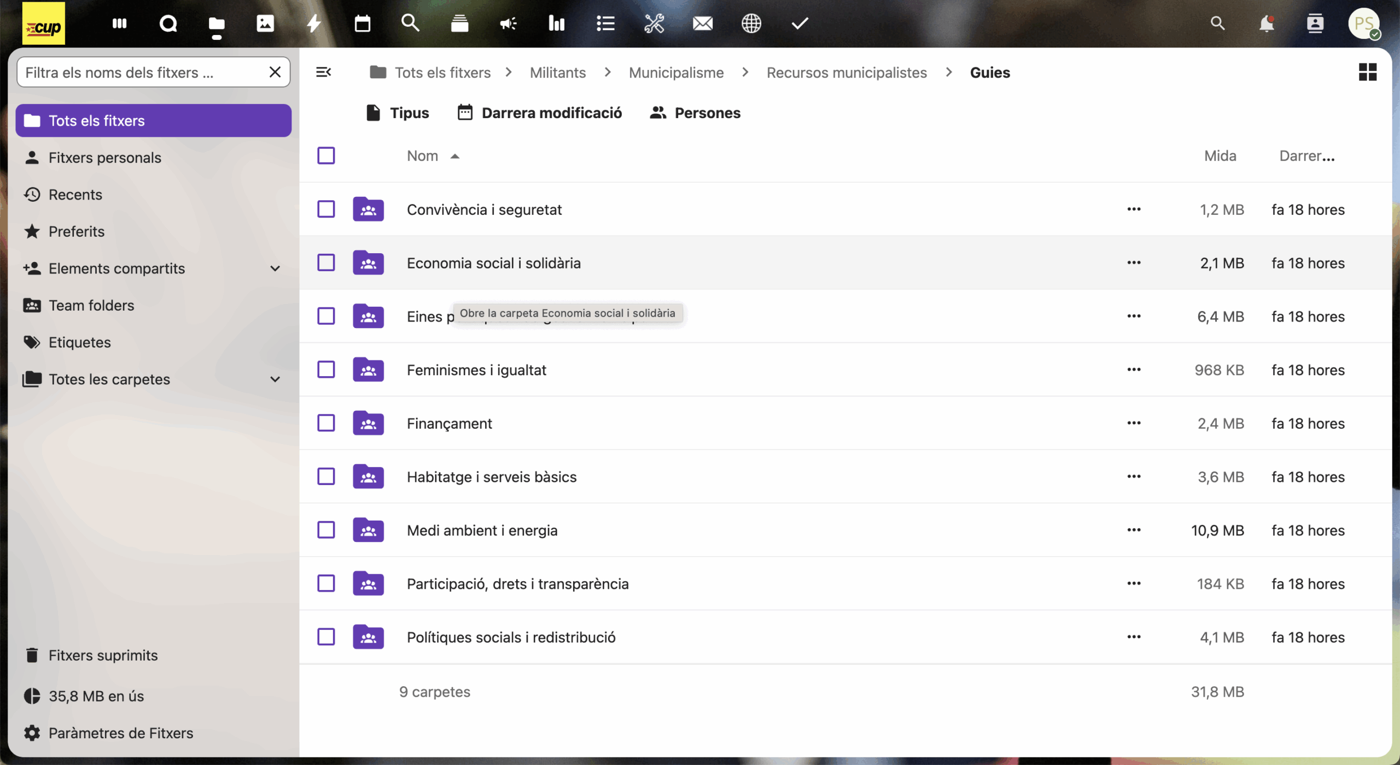
Task: Open the Activity lightning bolt app
Action: [313, 24]
